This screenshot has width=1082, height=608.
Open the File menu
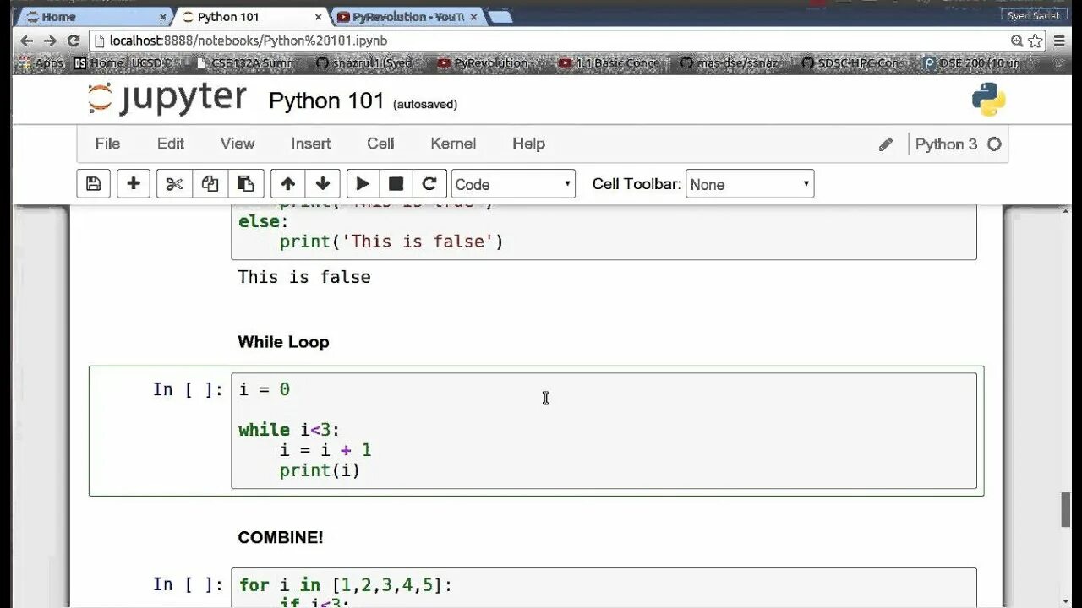point(107,144)
